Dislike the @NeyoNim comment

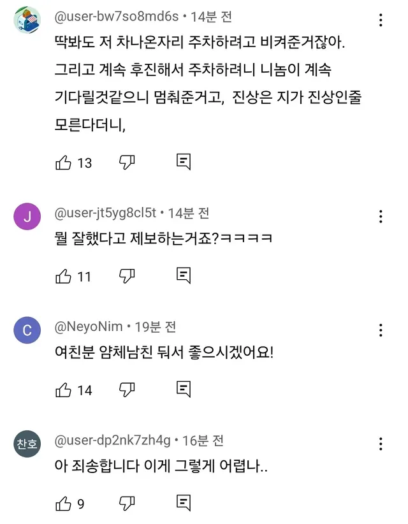127,389
